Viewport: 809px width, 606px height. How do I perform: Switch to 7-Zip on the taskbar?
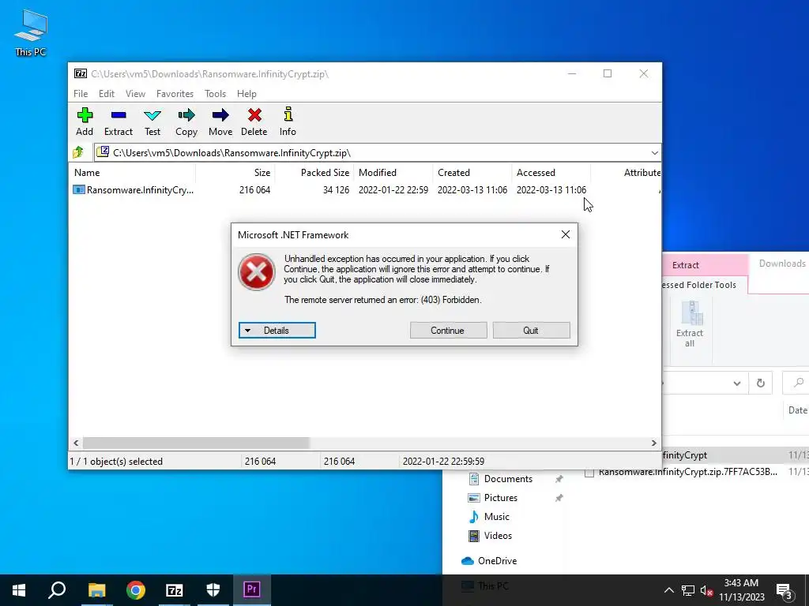click(x=175, y=590)
